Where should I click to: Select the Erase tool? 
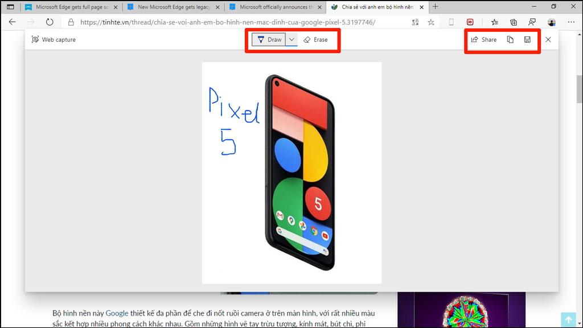coord(315,39)
